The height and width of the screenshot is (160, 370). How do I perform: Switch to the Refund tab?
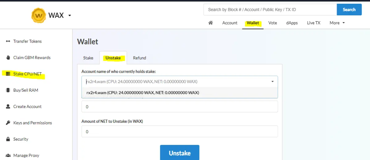(140, 58)
